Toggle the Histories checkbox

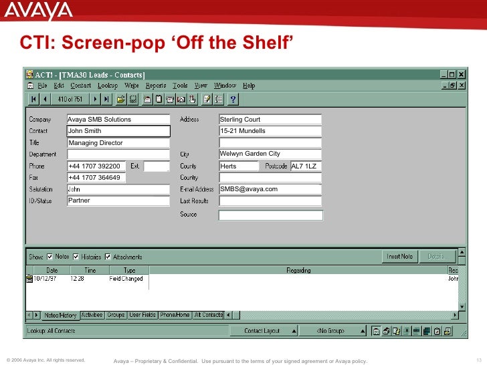tap(76, 257)
